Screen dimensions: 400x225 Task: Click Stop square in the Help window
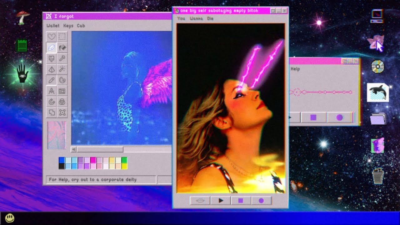(x=313, y=117)
